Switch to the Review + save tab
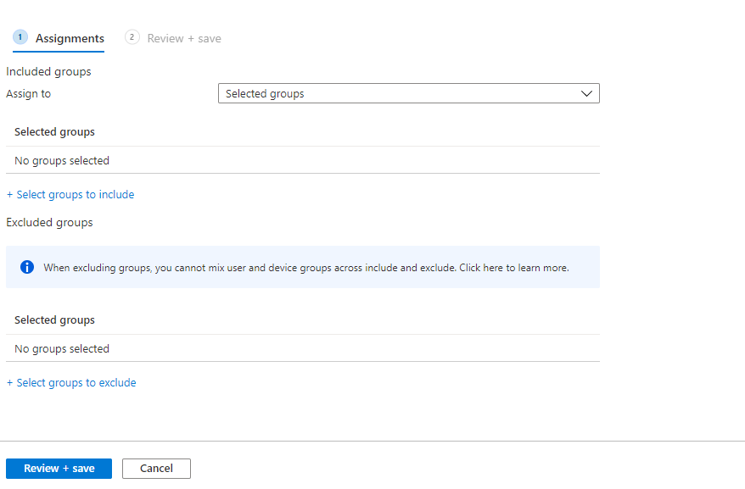This screenshot has width=745, height=489. (183, 38)
